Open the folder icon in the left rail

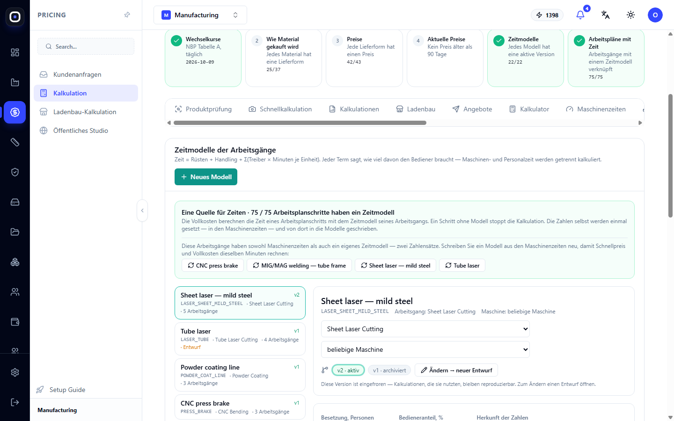(15, 232)
